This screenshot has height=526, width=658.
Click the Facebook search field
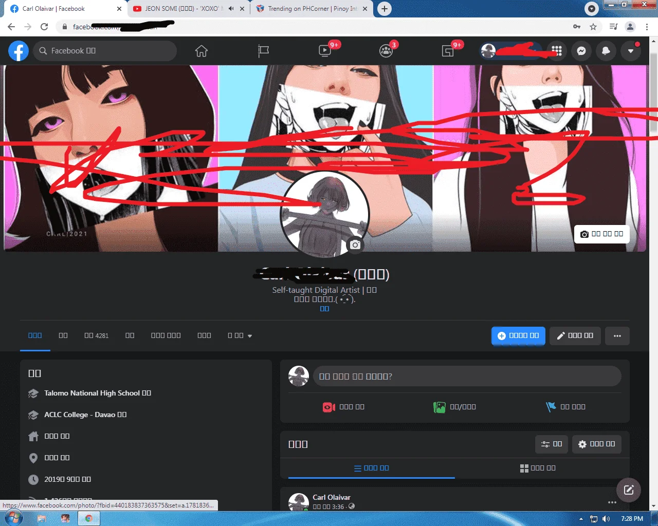[x=105, y=51]
